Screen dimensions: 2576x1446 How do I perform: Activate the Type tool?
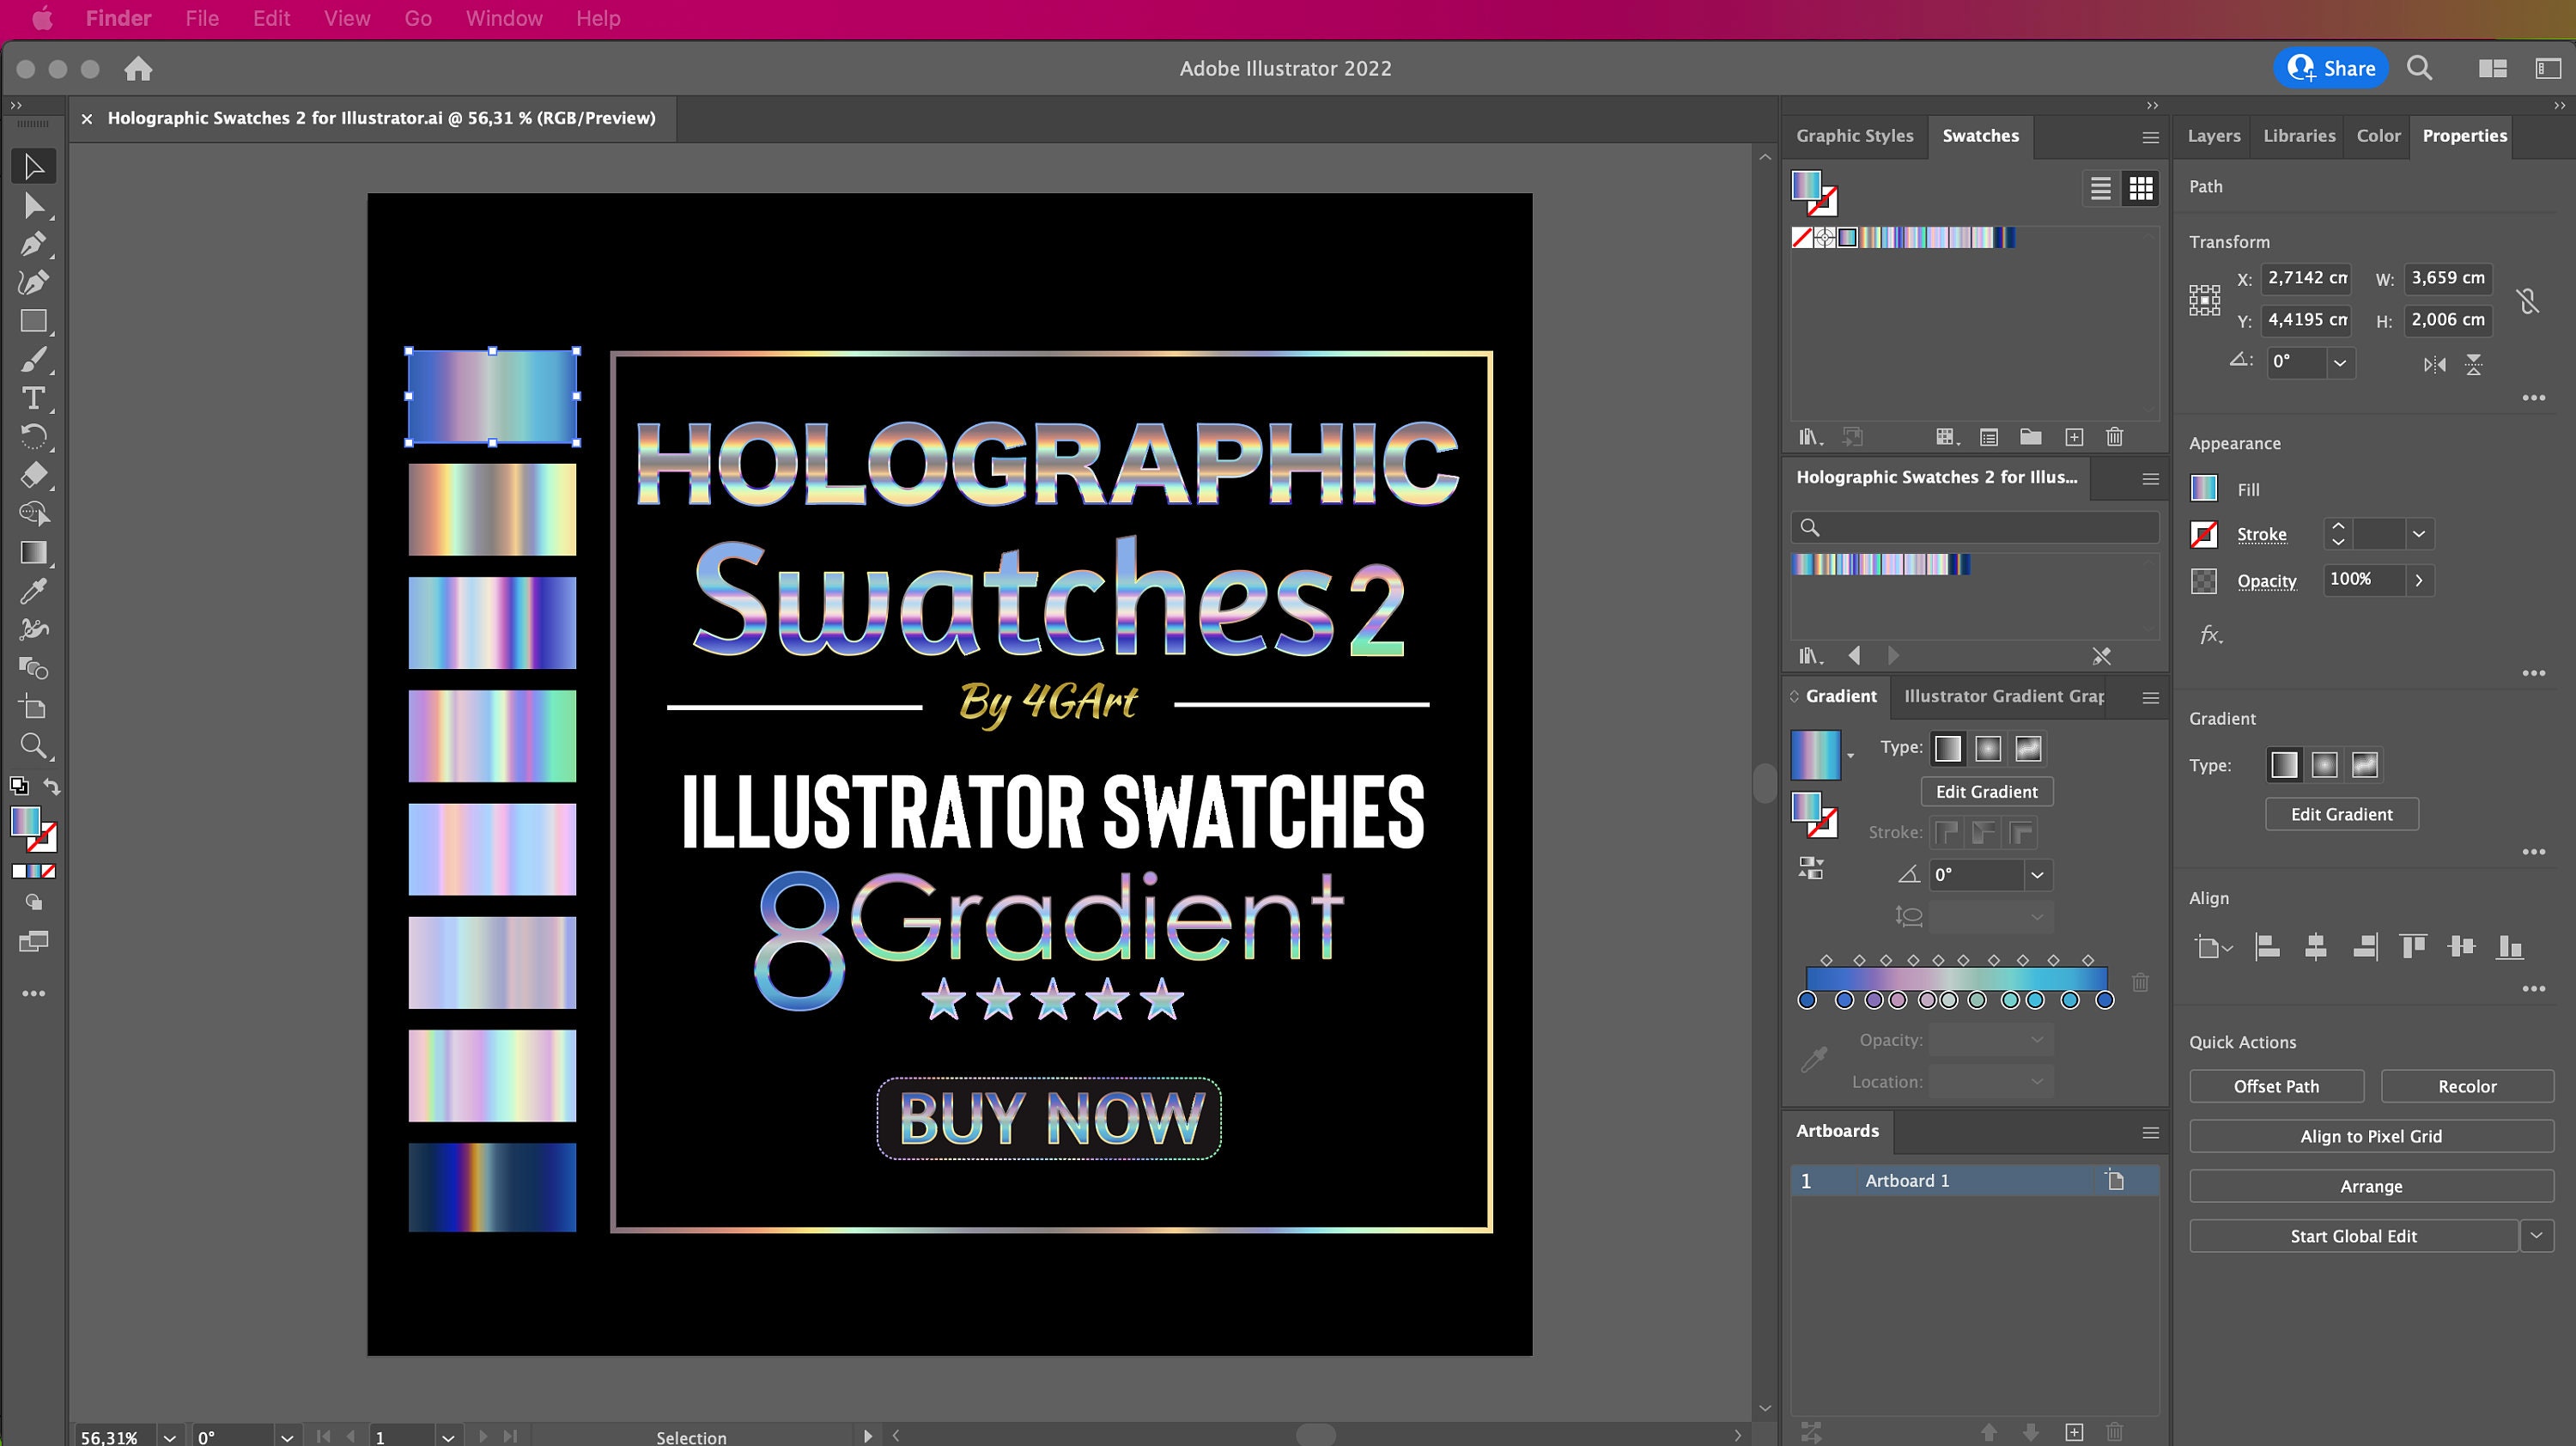(x=33, y=398)
